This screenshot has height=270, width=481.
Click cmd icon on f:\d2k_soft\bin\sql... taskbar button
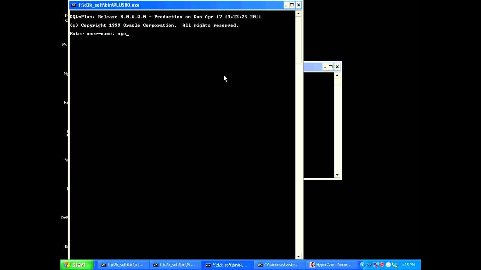tap(103, 265)
